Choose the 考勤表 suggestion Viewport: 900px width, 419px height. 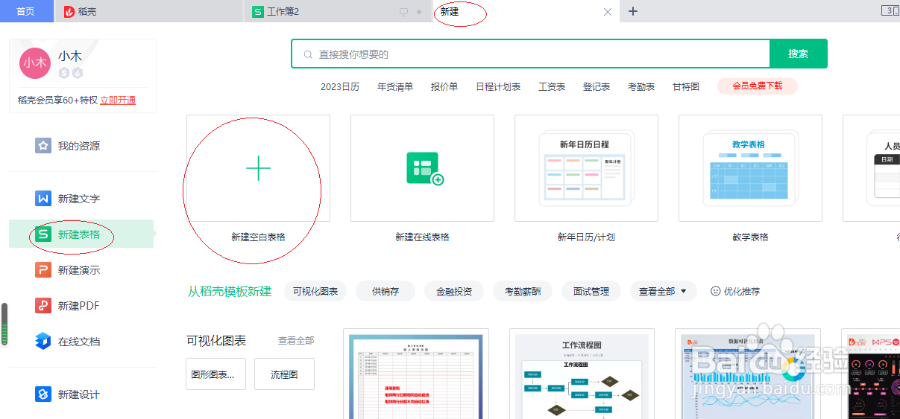(641, 87)
